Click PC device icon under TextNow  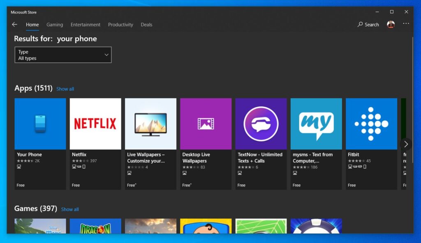click(x=240, y=173)
